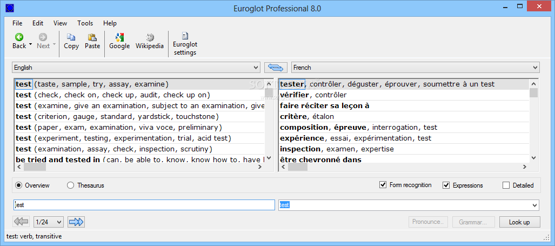Toggle the Expressions checkbox

tap(446, 185)
